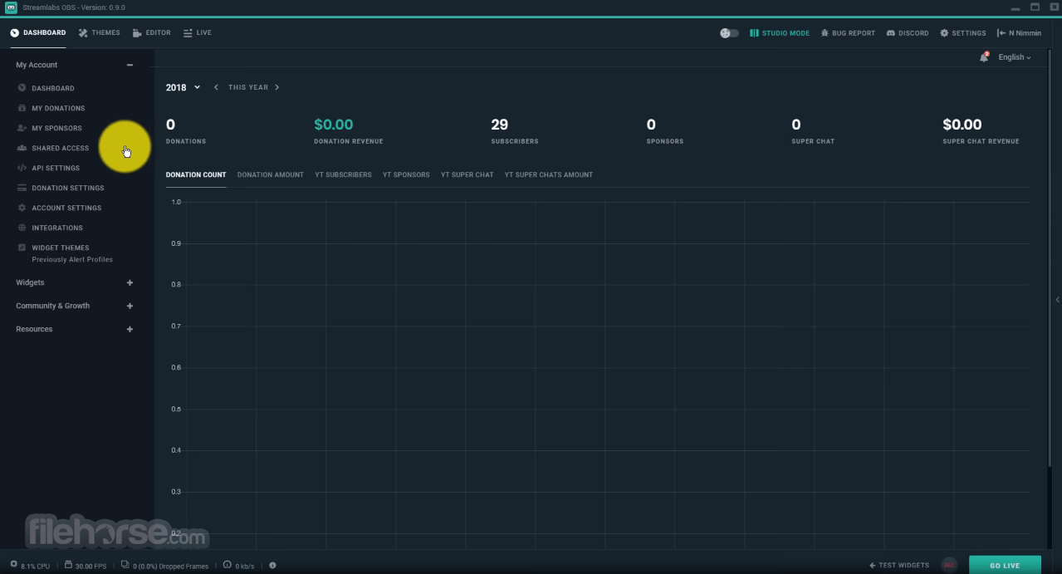The image size is (1062, 574).
Task: Click the vertical scrollbar of dashboard
Action: coord(1049,259)
